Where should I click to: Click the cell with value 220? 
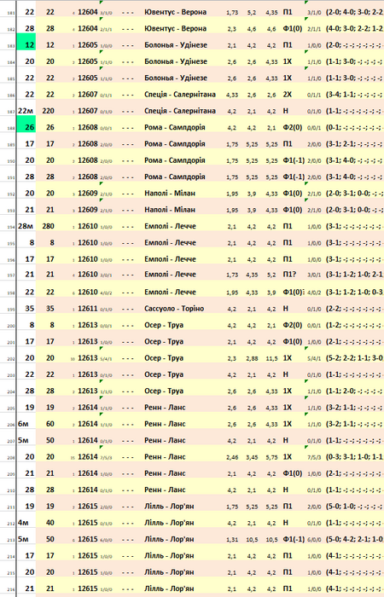coord(48,111)
